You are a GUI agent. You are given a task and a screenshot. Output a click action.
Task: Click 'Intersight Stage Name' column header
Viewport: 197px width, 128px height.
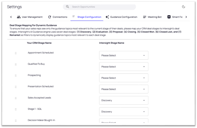tap(112, 43)
